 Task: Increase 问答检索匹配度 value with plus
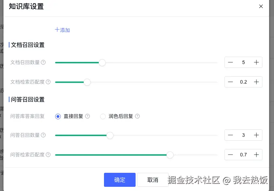[256, 155]
